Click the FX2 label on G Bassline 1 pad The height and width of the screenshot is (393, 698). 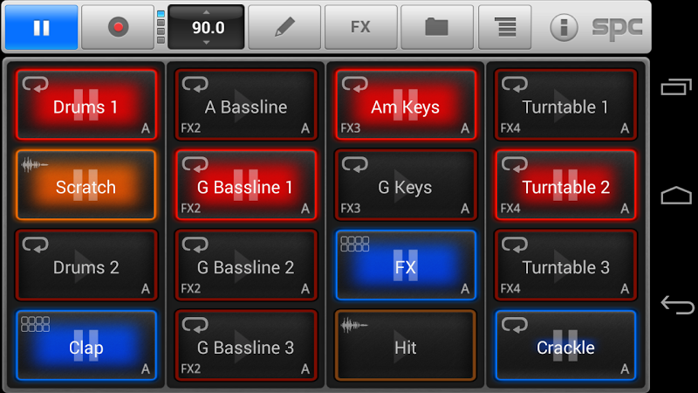point(190,209)
